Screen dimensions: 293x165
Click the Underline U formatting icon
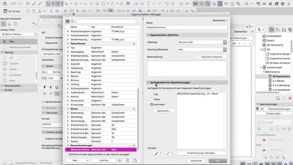click(57, 87)
